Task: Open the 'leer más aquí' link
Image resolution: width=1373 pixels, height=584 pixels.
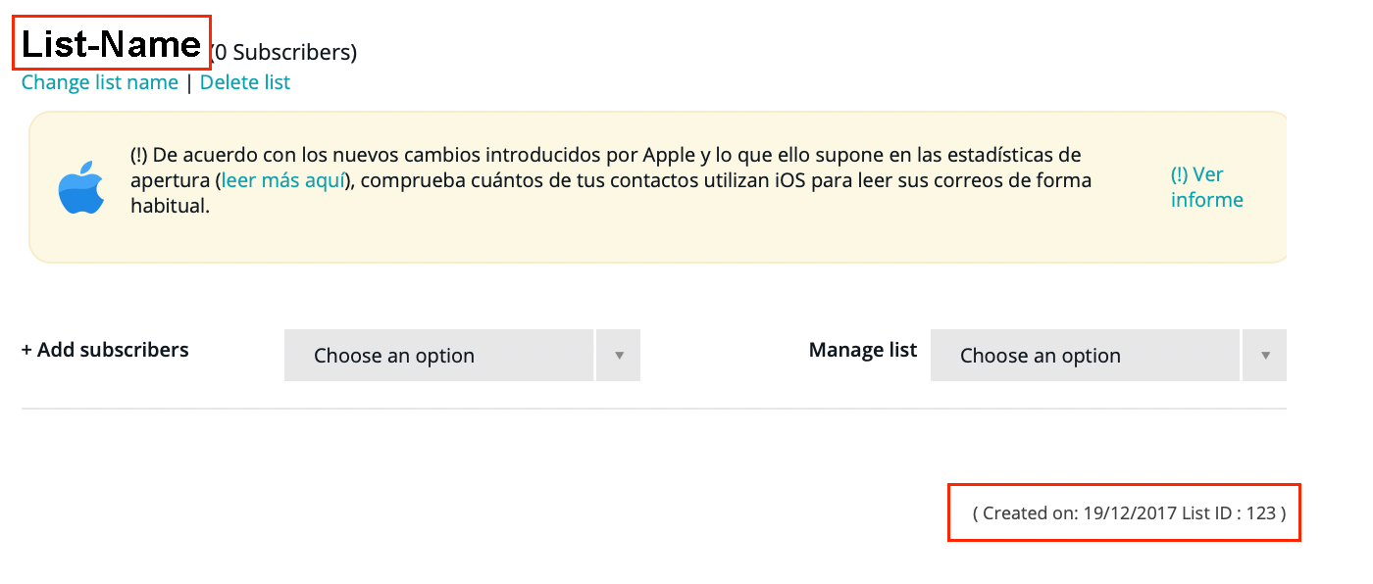Action: (283, 180)
